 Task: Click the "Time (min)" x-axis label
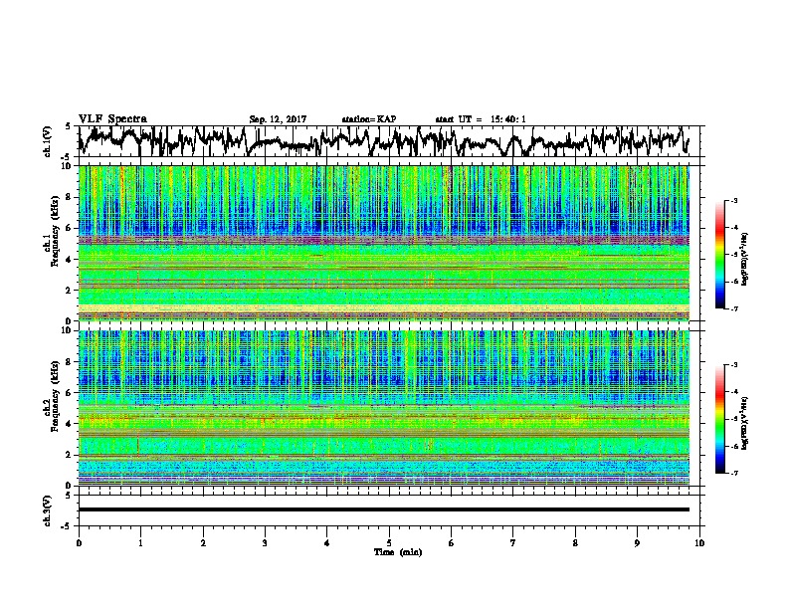(x=398, y=552)
